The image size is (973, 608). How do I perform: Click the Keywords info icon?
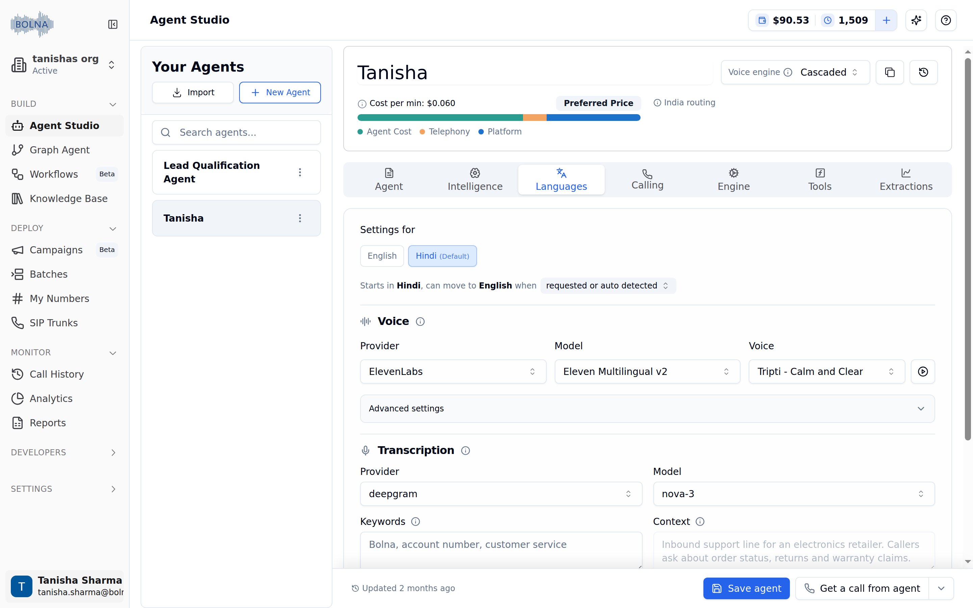click(x=416, y=522)
